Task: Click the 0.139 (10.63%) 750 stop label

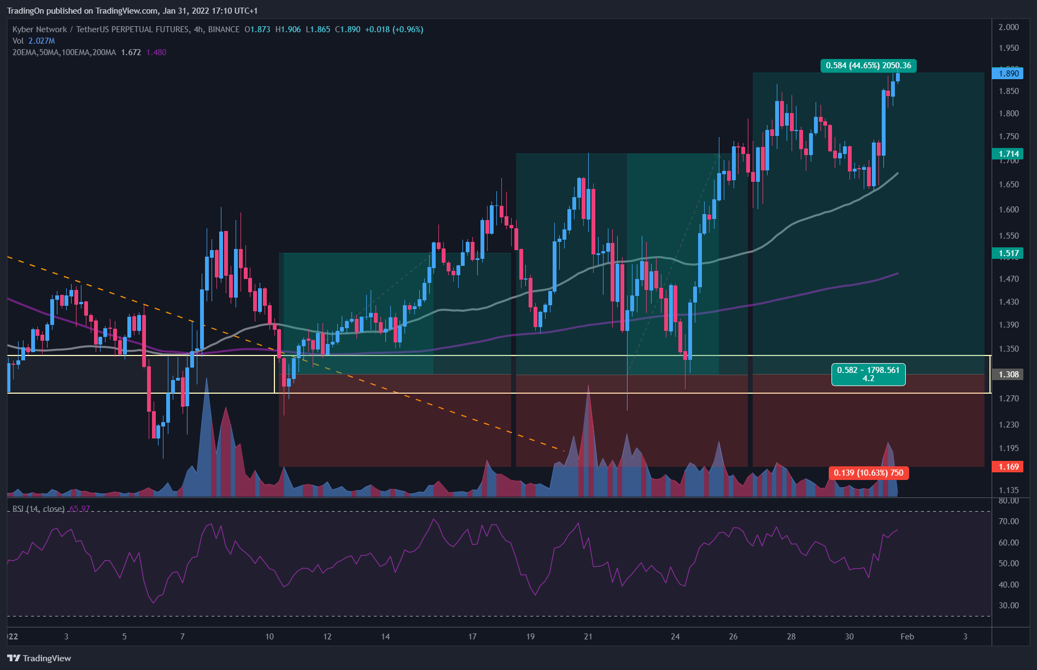Action: [868, 473]
